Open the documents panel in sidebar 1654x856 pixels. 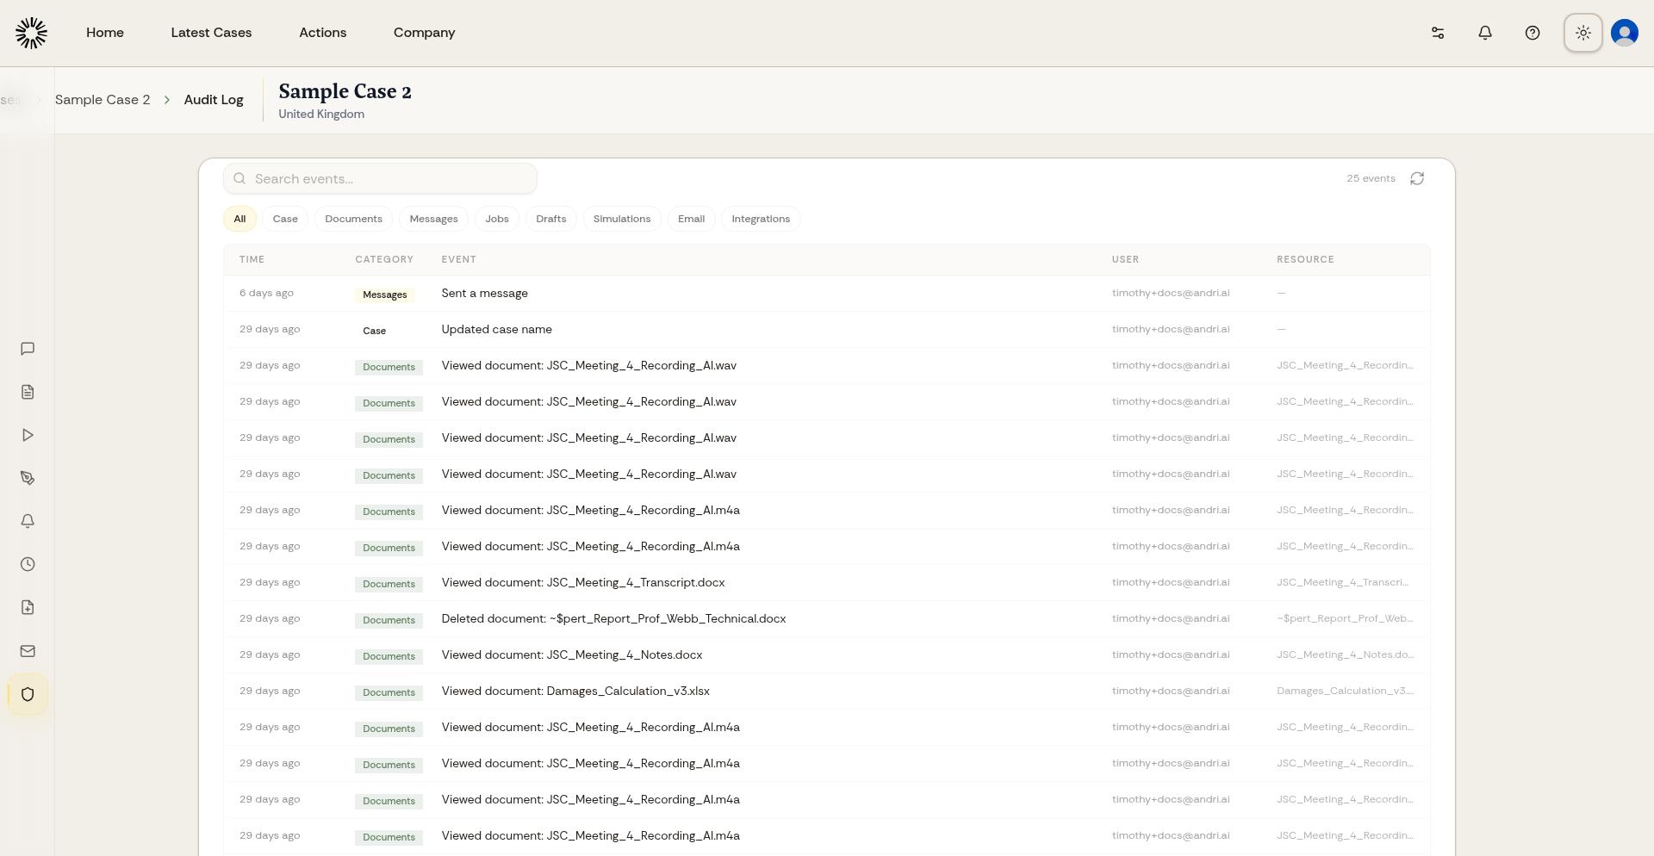(28, 392)
